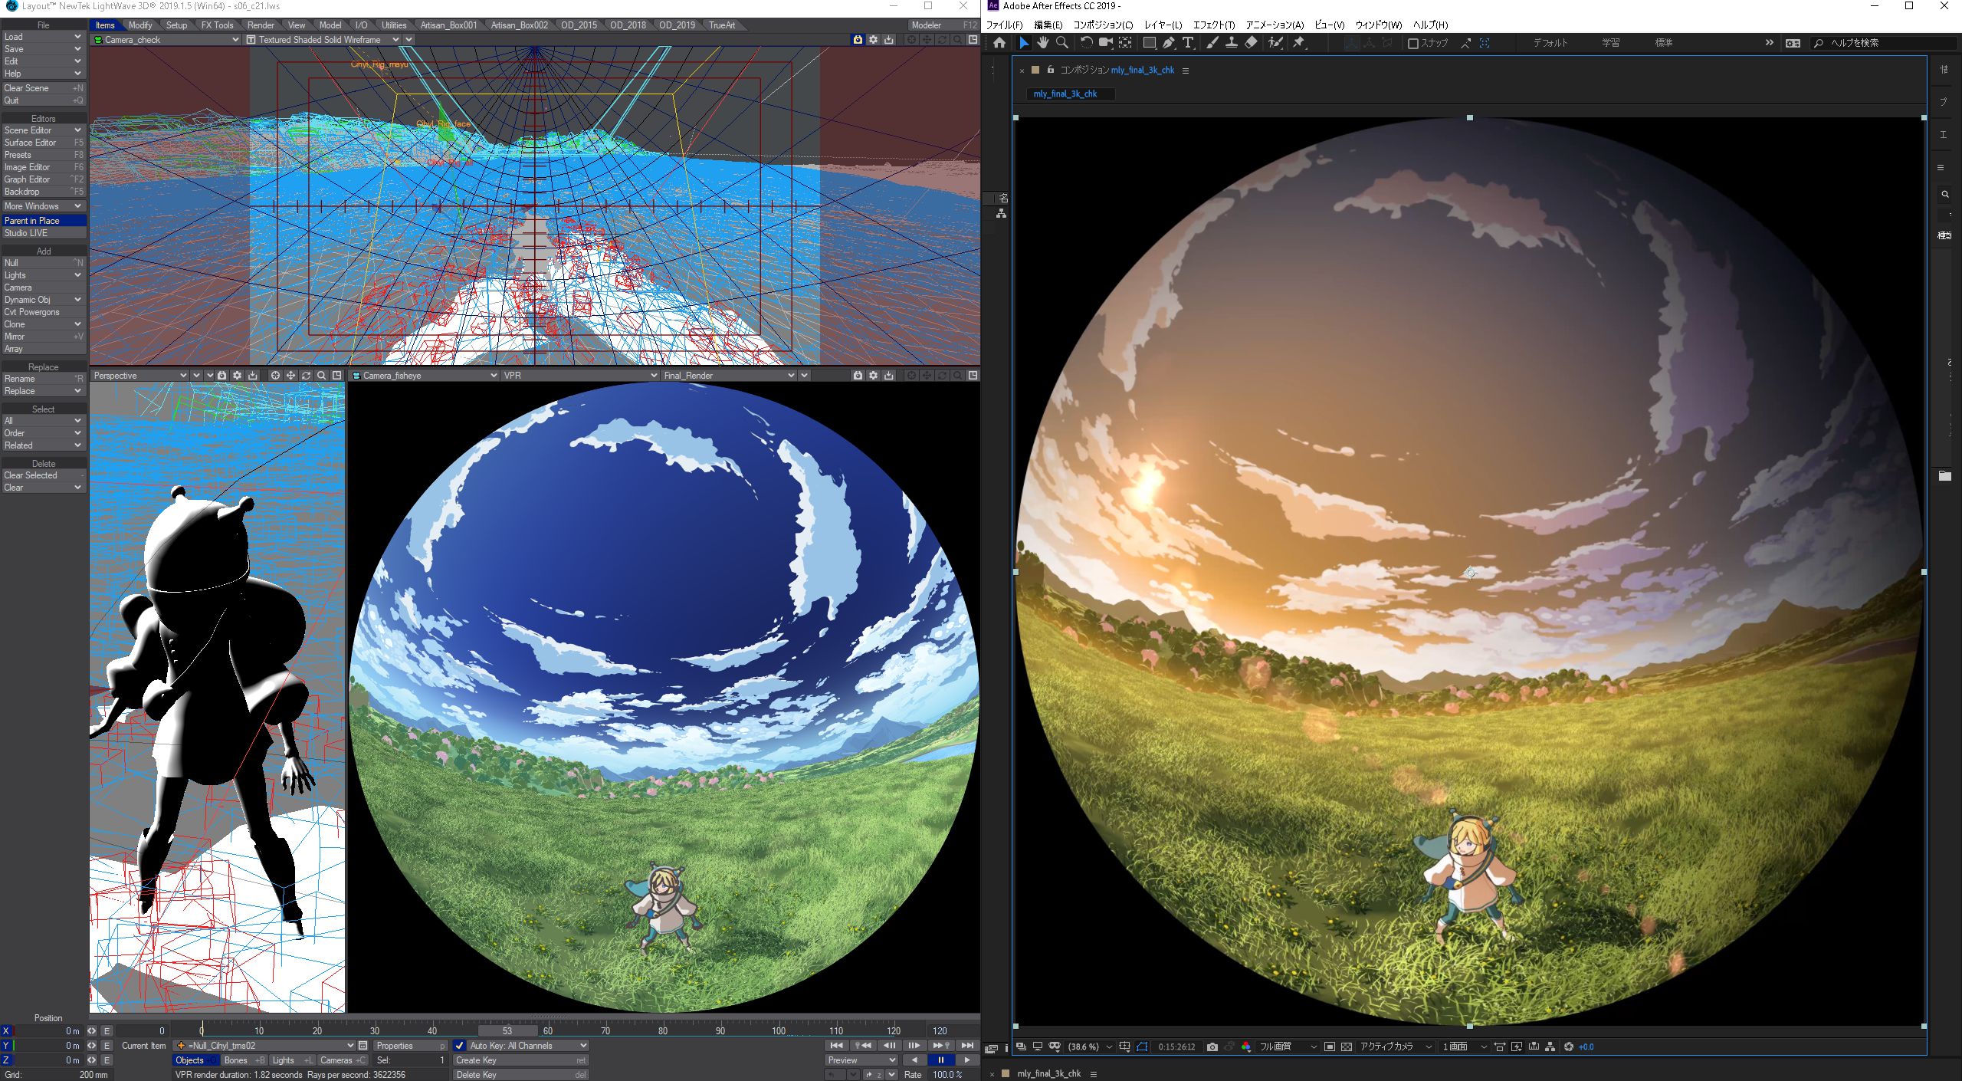Image resolution: width=1962 pixels, height=1081 pixels.
Task: Open the レイヤー(L) menu
Action: pyautogui.click(x=1163, y=25)
